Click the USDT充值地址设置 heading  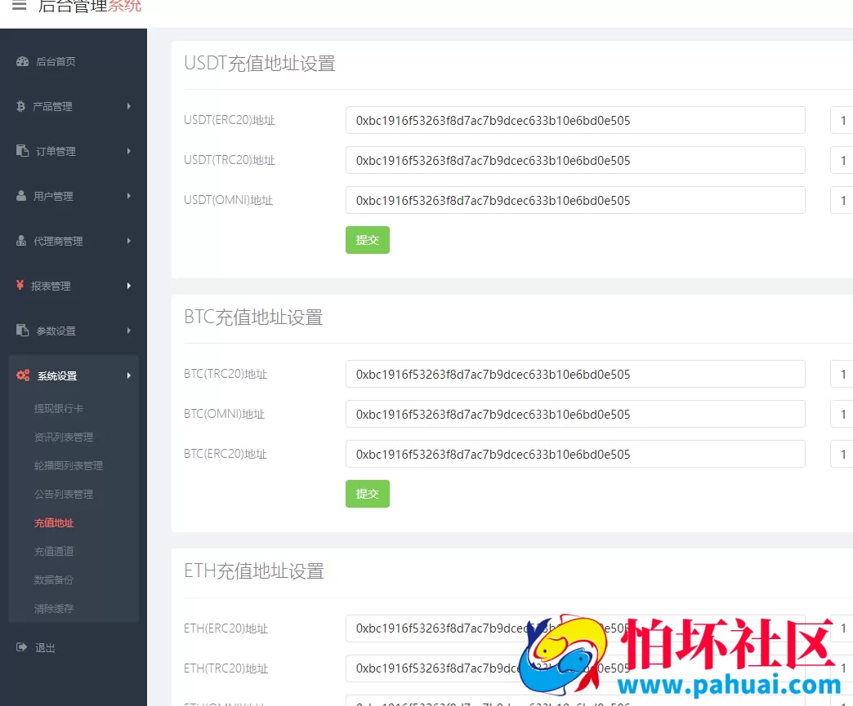pos(260,63)
